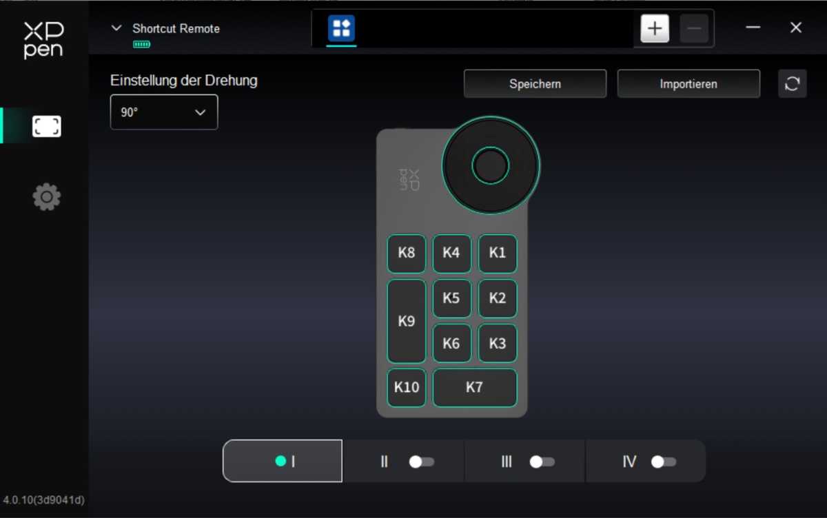Choose the K10 key on the remote
The image size is (827, 518).
point(407,387)
